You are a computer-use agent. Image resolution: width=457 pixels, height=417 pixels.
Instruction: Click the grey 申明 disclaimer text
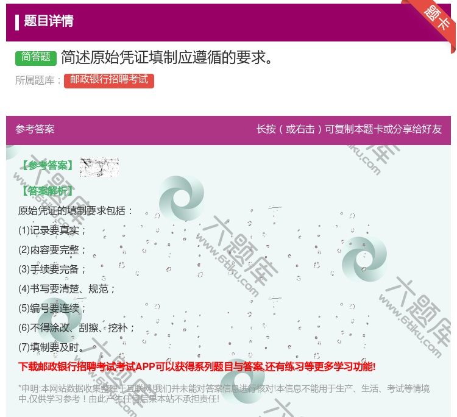pyautogui.click(x=224, y=393)
